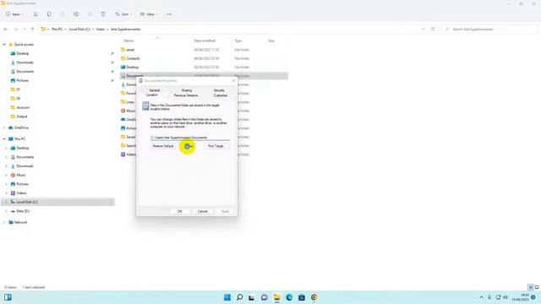Collapse the Quick access tree node
Image resolution: width=541 pixels, height=304 pixels.
tap(4, 45)
